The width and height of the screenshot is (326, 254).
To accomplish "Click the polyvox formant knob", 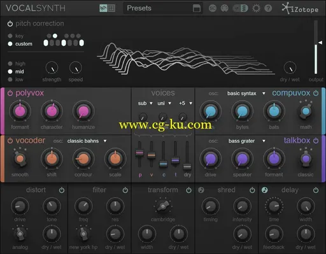I will pyautogui.click(x=20, y=111).
